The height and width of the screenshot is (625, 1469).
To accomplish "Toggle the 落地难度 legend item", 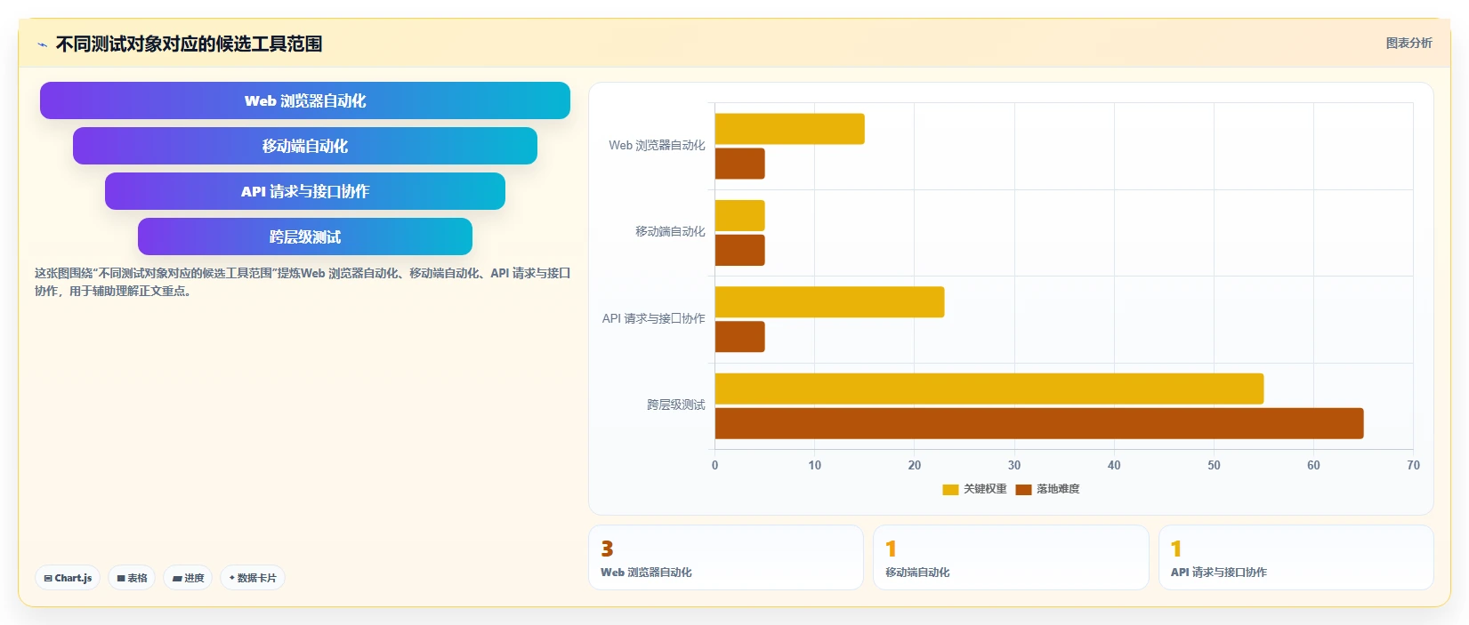I will [1047, 489].
